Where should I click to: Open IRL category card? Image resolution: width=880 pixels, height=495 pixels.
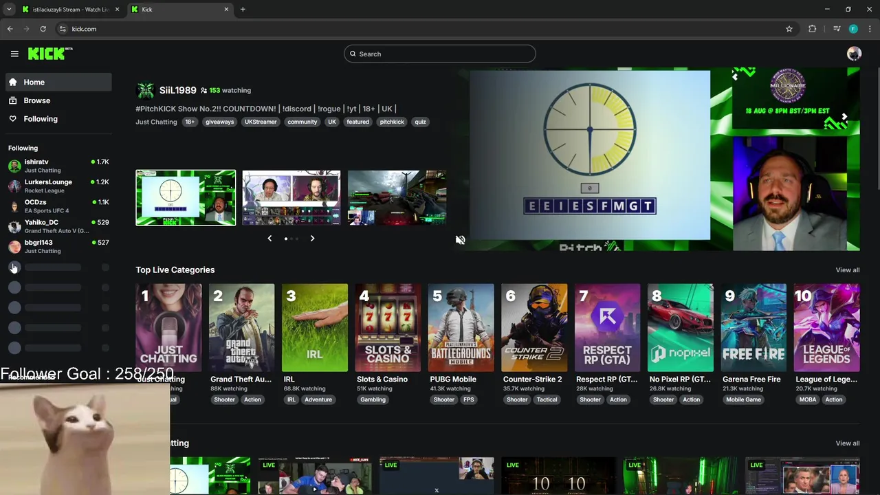point(315,328)
